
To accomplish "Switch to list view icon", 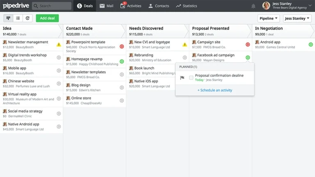I will point(18,18).
